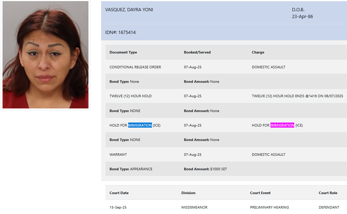Click '07-Aug-25' in the Warrant row
The height and width of the screenshot is (214, 347).
click(x=192, y=155)
